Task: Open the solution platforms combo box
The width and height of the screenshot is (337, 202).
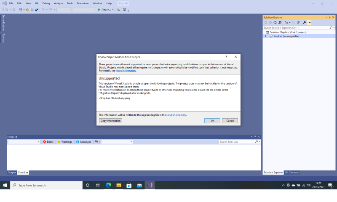Action: (84, 10)
